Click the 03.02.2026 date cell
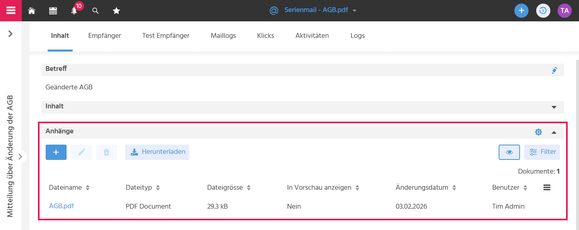Screen dimensions: 579x230 tap(411, 206)
